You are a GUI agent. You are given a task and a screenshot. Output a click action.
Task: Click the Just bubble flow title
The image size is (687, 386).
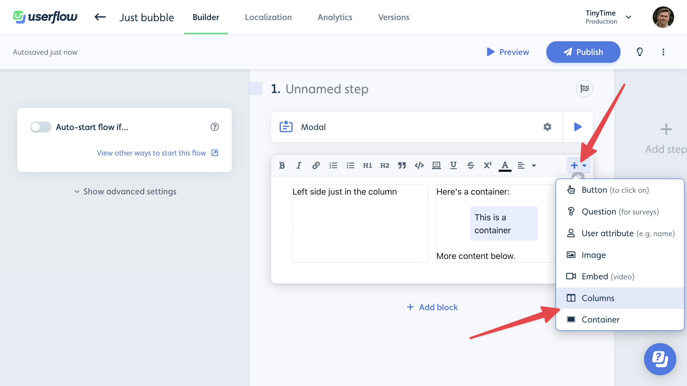pyautogui.click(x=147, y=17)
